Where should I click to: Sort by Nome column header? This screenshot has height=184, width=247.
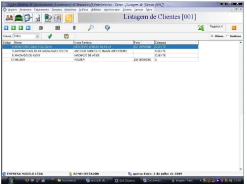pyautogui.click(x=44, y=43)
